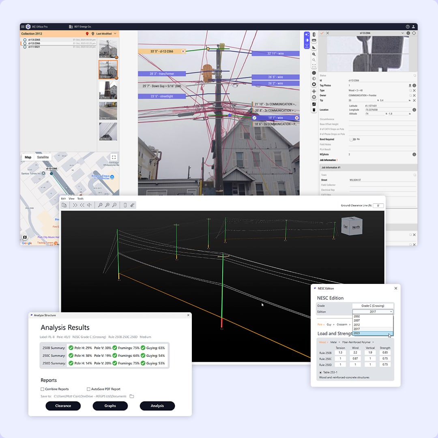This screenshot has width=438, height=438.
Task: Click the Analysis button
Action: (157, 406)
